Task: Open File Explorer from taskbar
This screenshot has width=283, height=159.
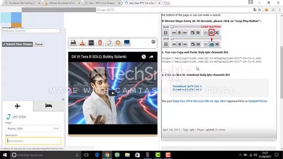Action: point(127,155)
